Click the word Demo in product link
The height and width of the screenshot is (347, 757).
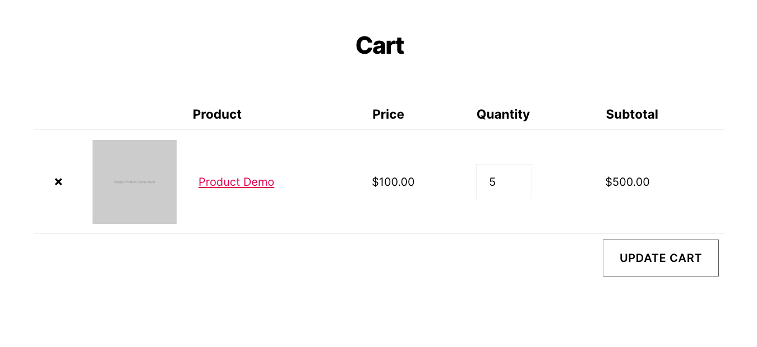[x=259, y=182]
